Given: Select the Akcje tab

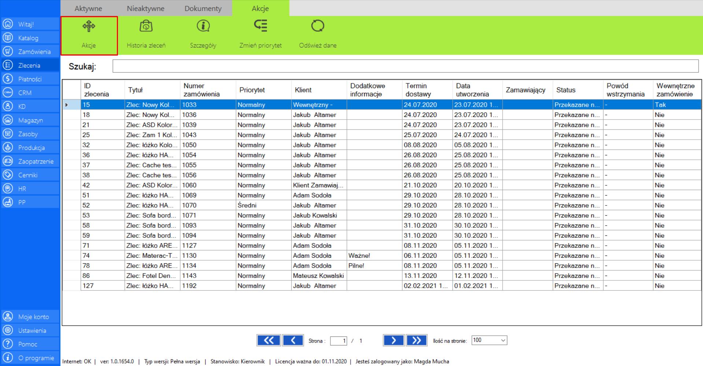Looking at the screenshot, I should click(x=260, y=8).
